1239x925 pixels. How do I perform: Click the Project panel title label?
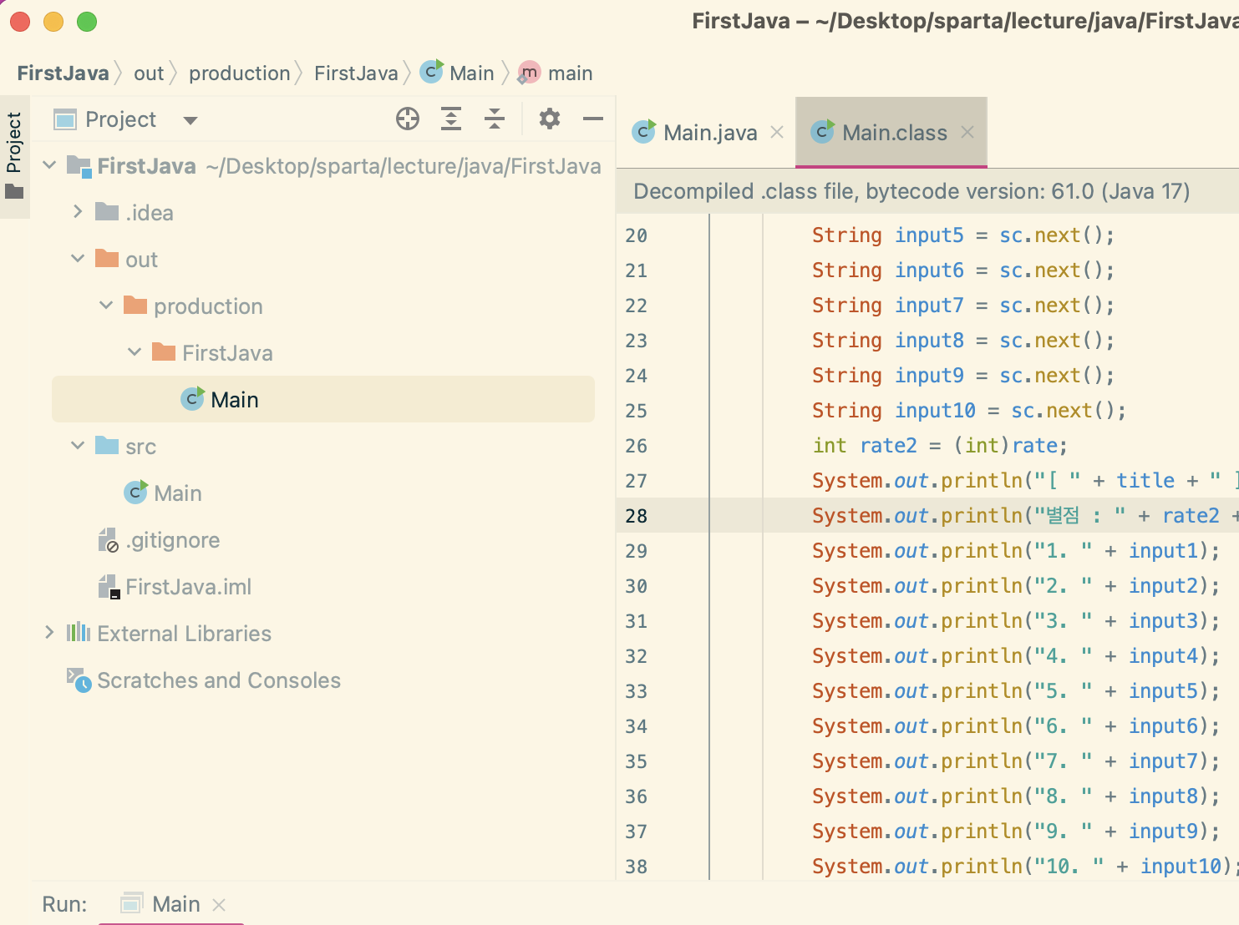click(121, 119)
